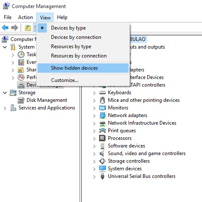The image size is (202, 202).
Task: Expand the Keyboards category
Action: (x=94, y=93)
